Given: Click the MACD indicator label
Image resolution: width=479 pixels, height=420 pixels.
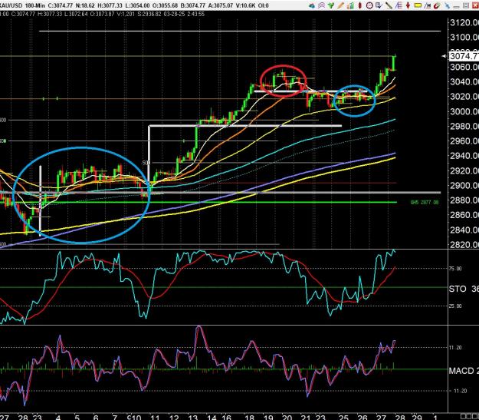Looking at the screenshot, I should point(461,371).
